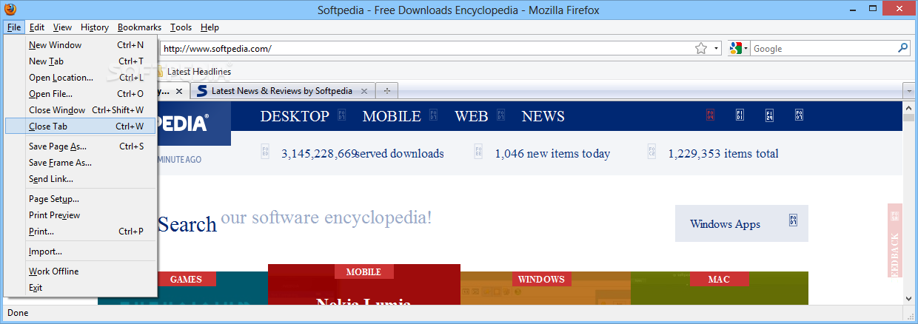
Task: Open the WINDOWS category tile
Action: (541, 280)
